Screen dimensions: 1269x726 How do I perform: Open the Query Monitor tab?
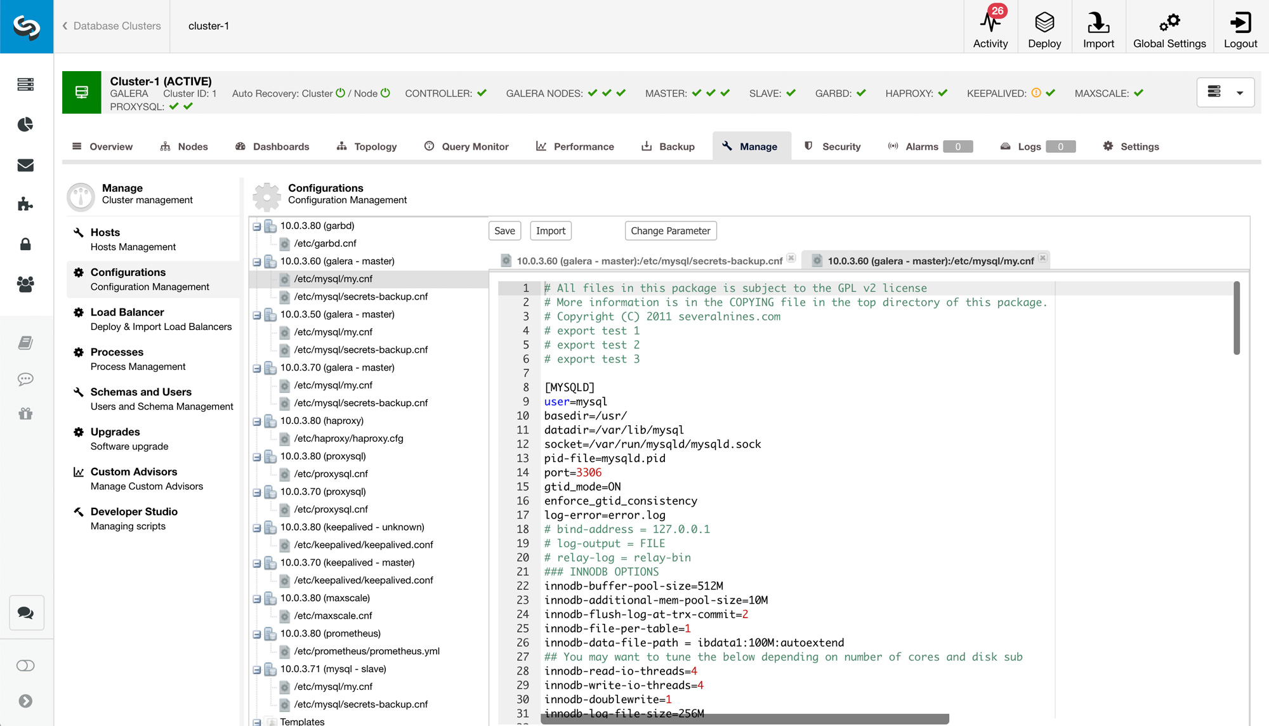pyautogui.click(x=466, y=147)
